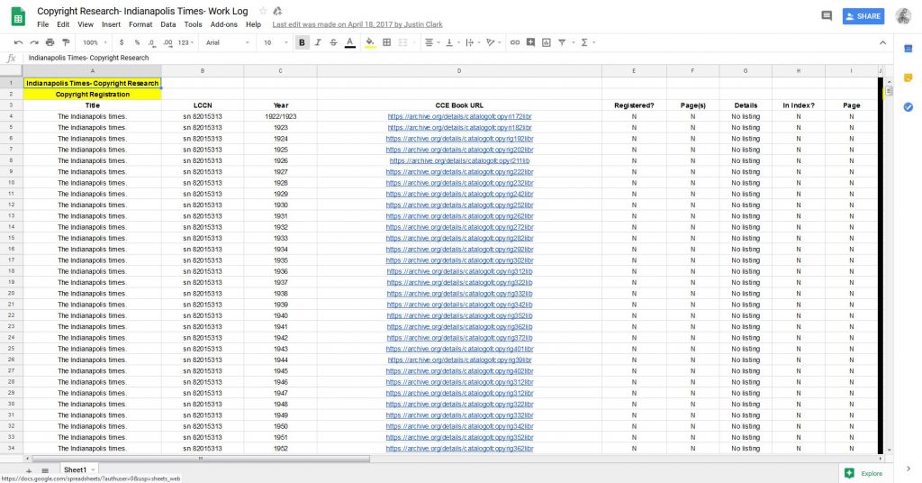Click the horizontal scrollbar
This screenshot has height=483, width=922.
[x=201, y=459]
